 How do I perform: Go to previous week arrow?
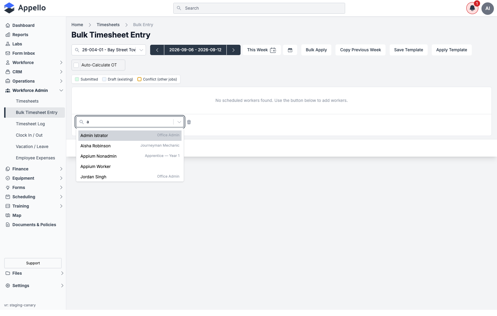[x=157, y=50]
